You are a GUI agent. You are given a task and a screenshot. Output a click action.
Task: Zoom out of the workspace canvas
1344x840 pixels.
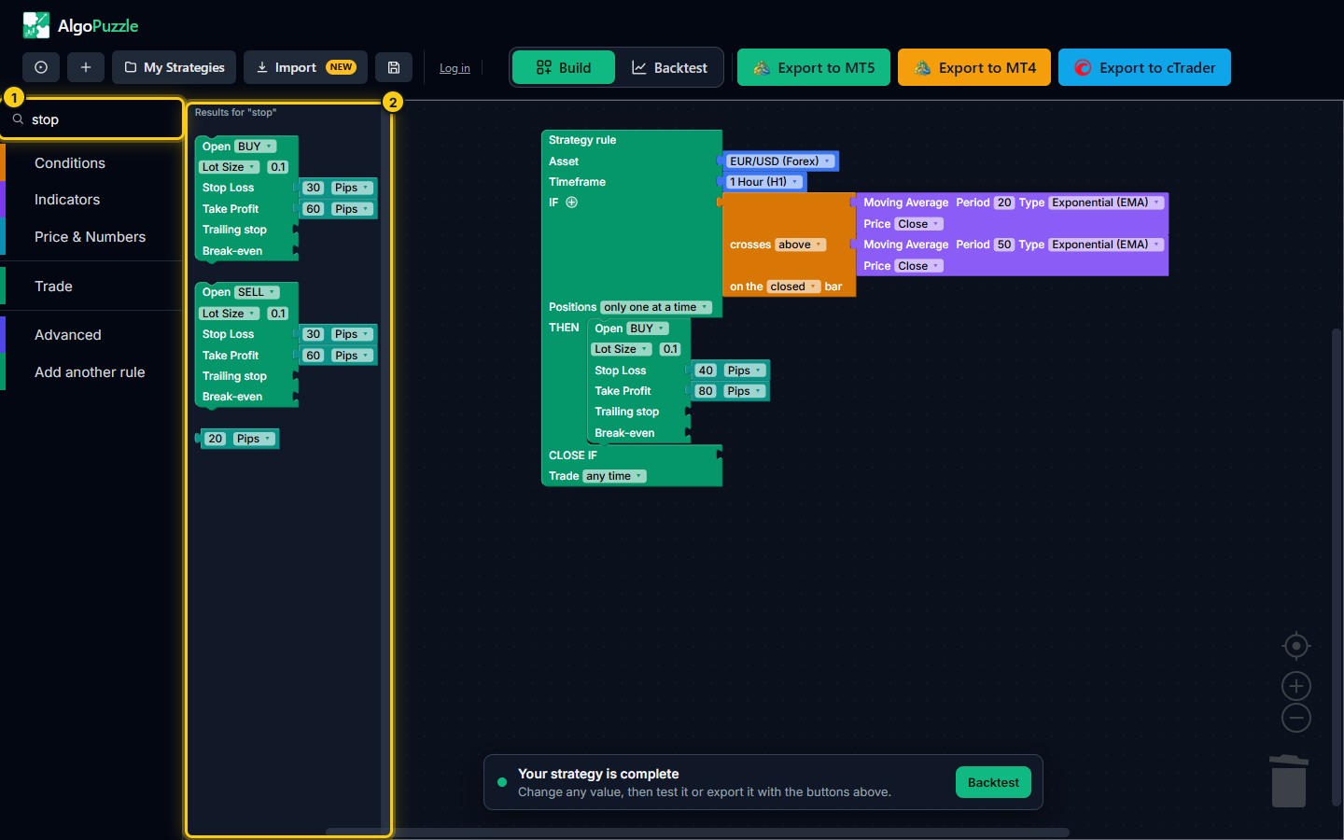(1296, 718)
